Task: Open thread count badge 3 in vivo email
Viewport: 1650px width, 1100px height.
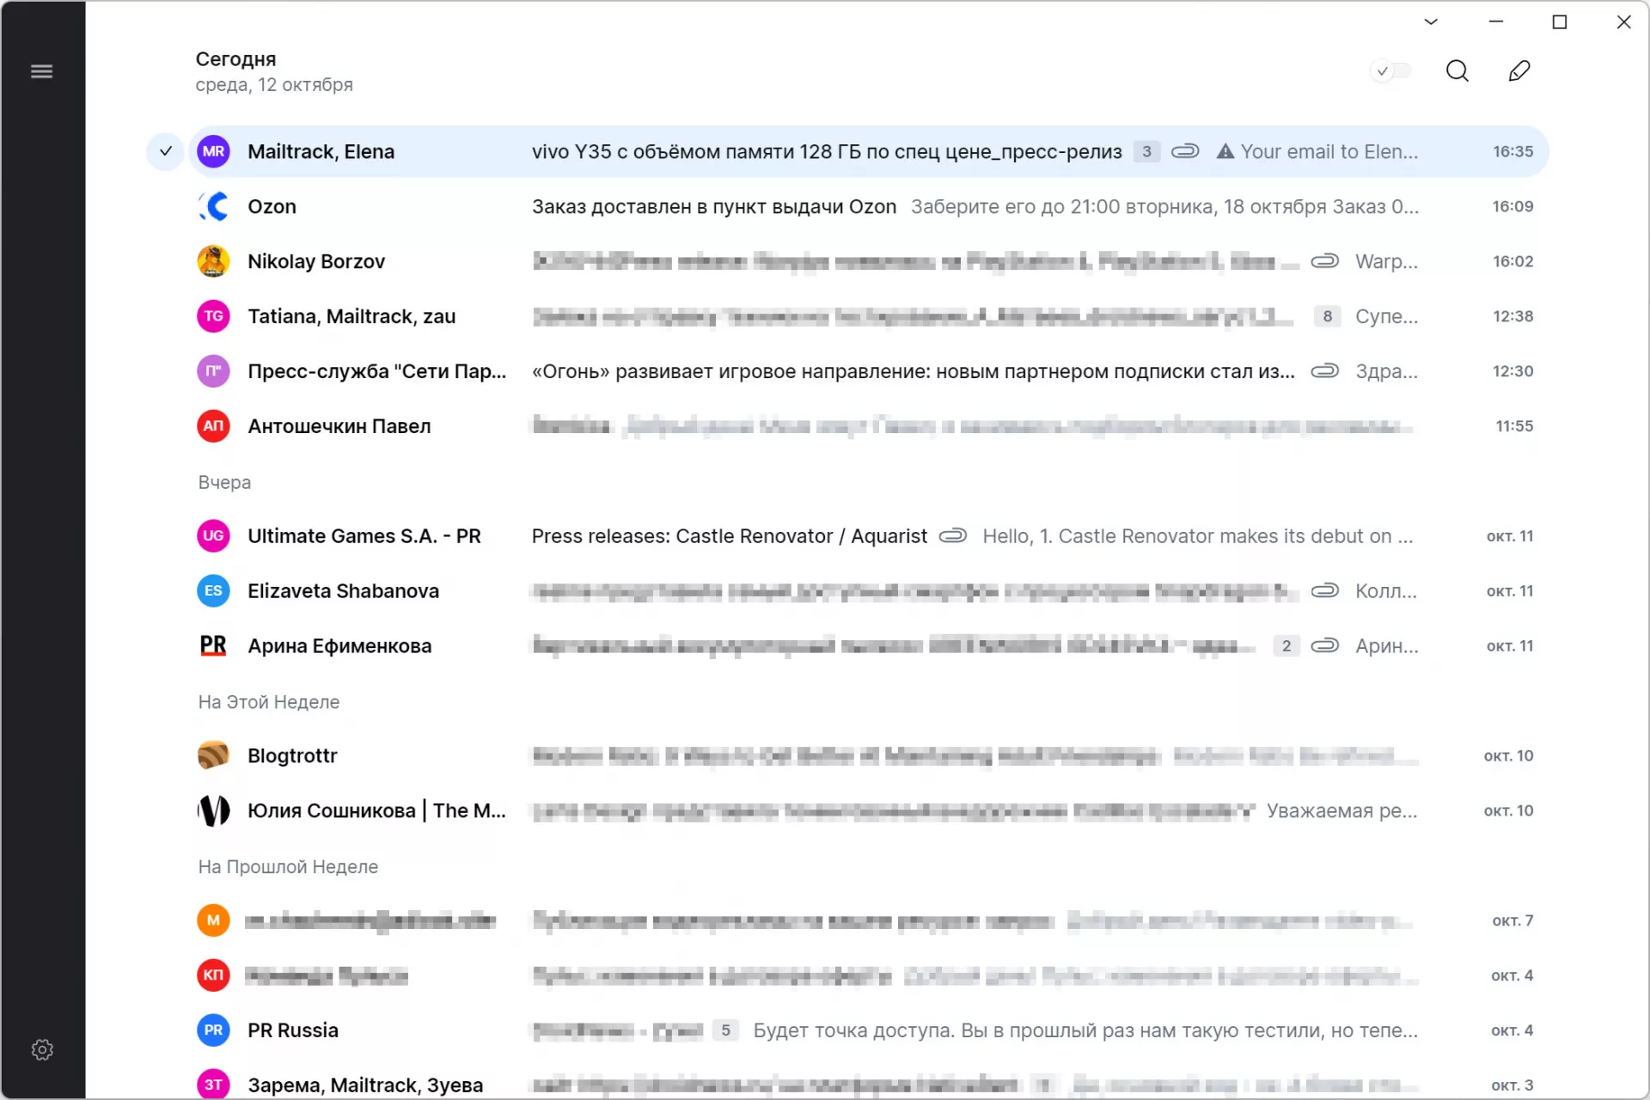Action: pos(1146,152)
